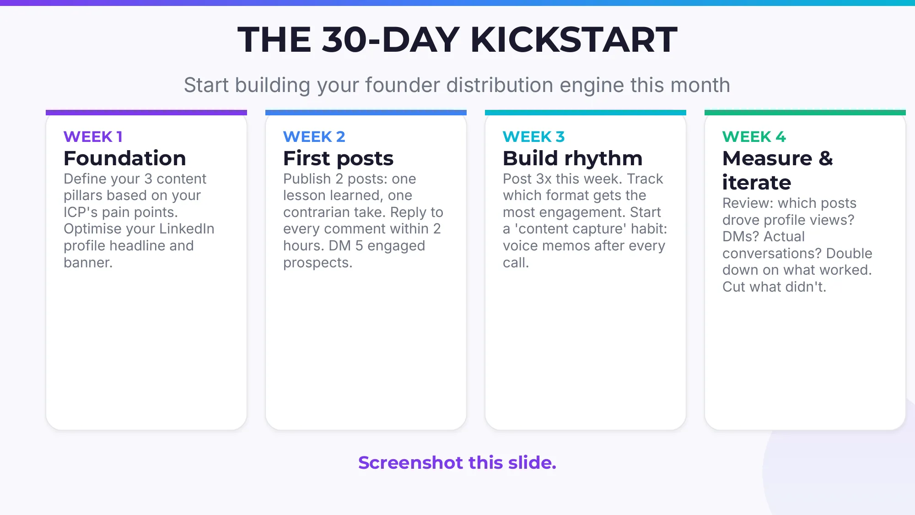The width and height of the screenshot is (915, 515).
Task: Click the 'Post 3x this week' description
Action: tap(584, 220)
